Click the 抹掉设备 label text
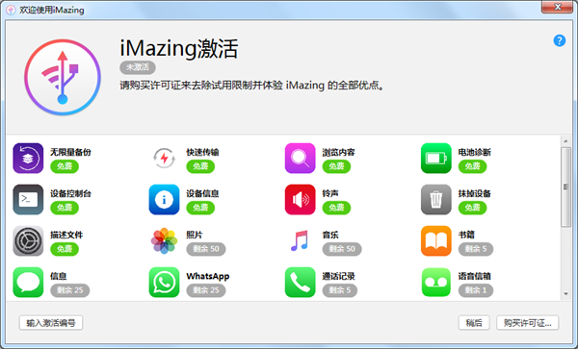578x349 pixels. pyautogui.click(x=474, y=194)
